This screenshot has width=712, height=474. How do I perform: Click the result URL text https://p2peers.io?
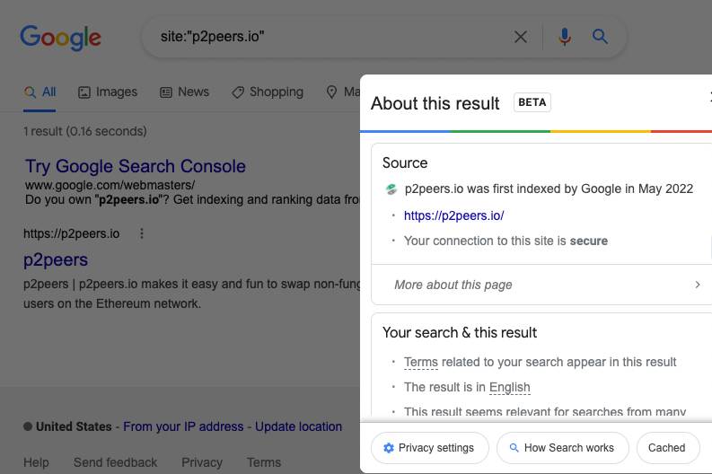pyautogui.click(x=71, y=233)
